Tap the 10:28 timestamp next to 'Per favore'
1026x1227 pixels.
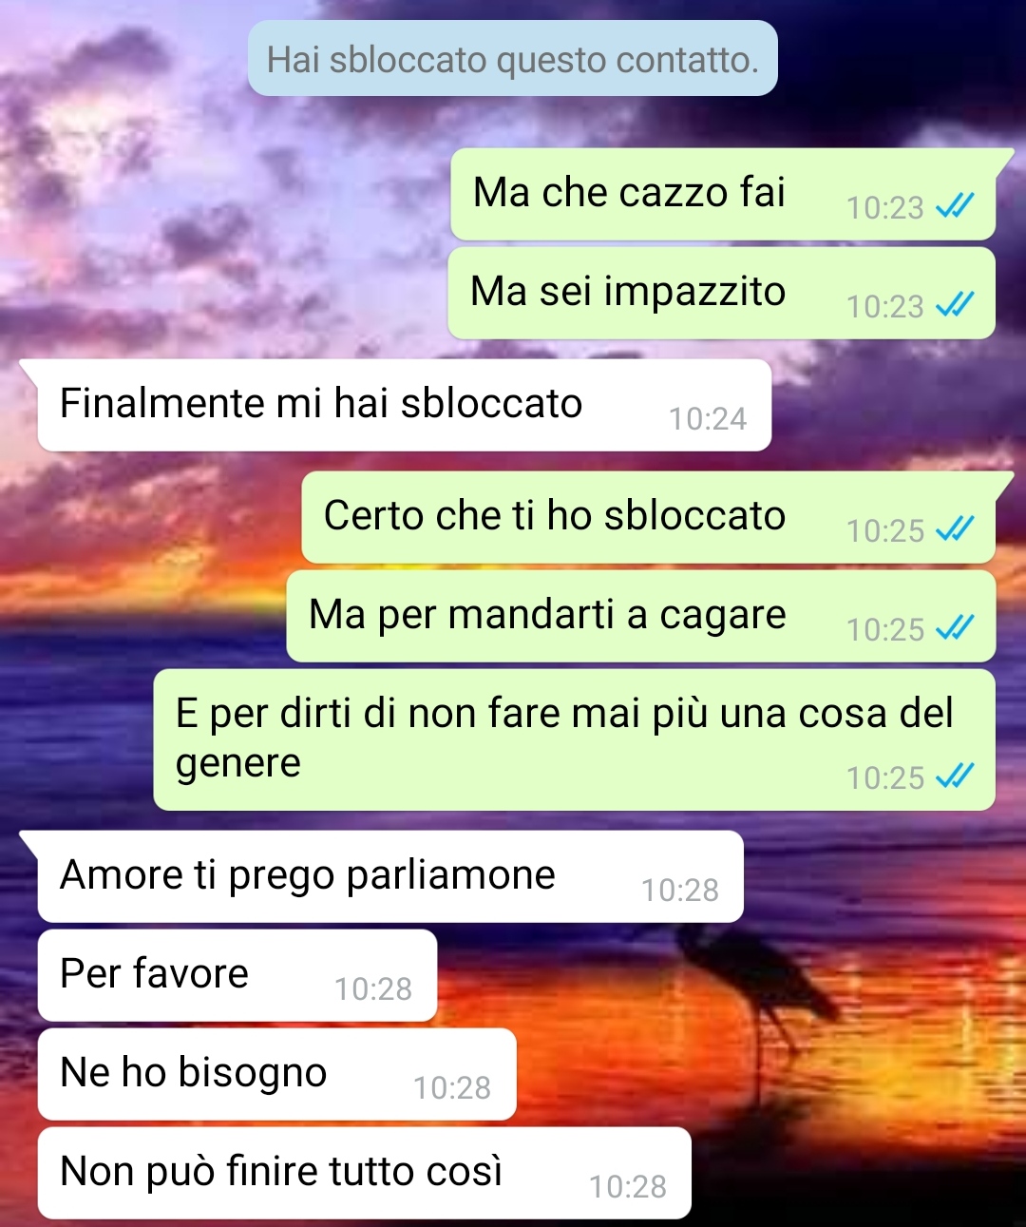point(373,988)
